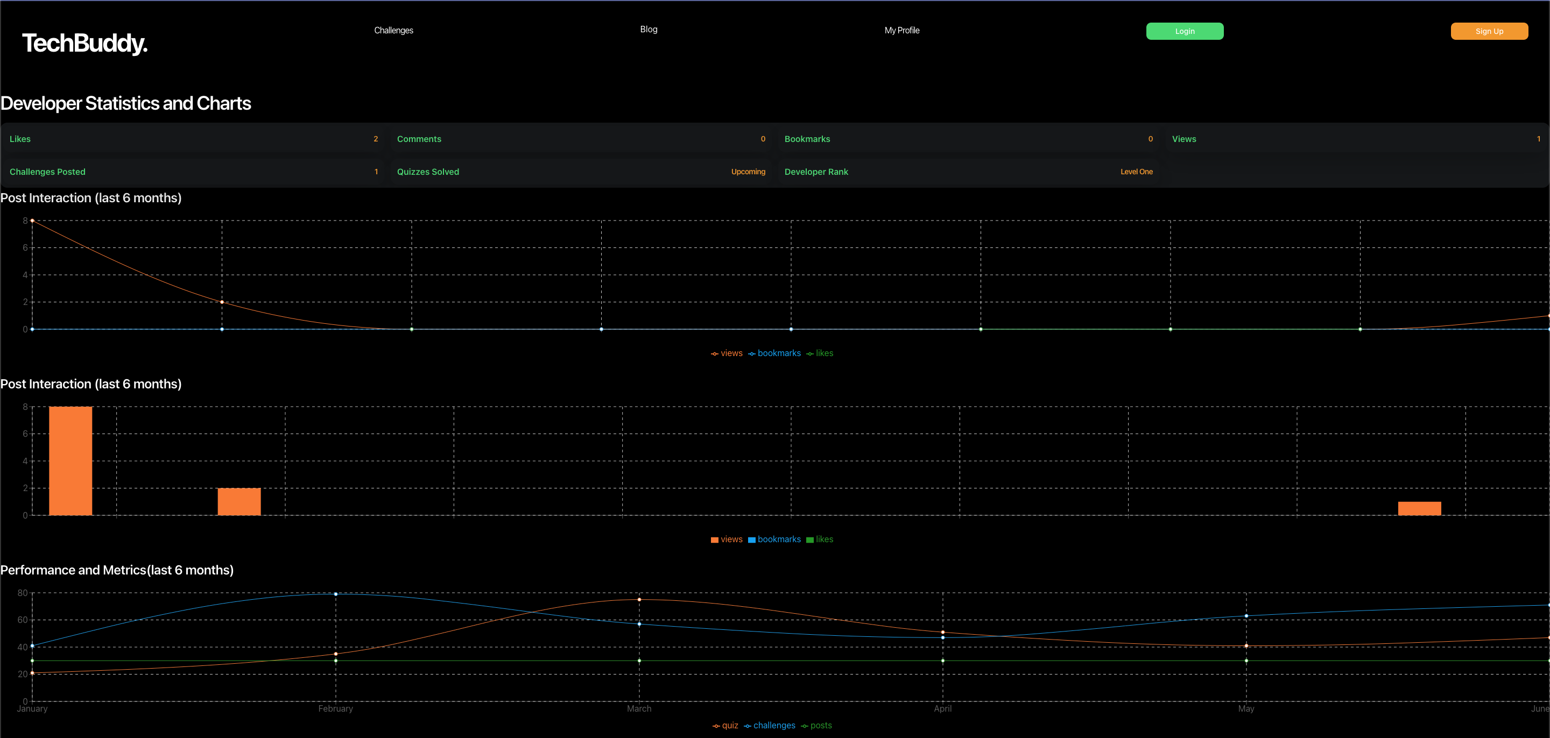1550x738 pixels.
Task: Toggle the views series in line chart legend
Action: [727, 353]
